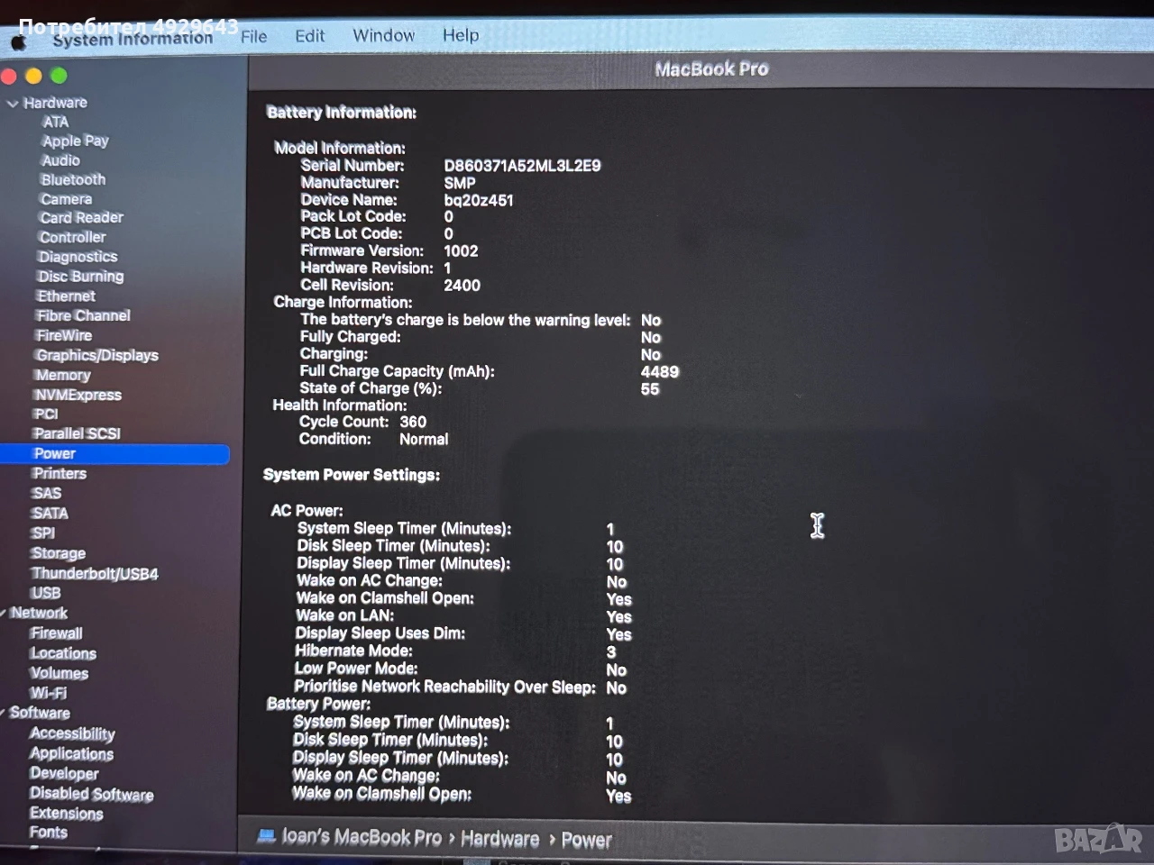Select SAS in the sidebar
The height and width of the screenshot is (865, 1154).
[x=46, y=493]
